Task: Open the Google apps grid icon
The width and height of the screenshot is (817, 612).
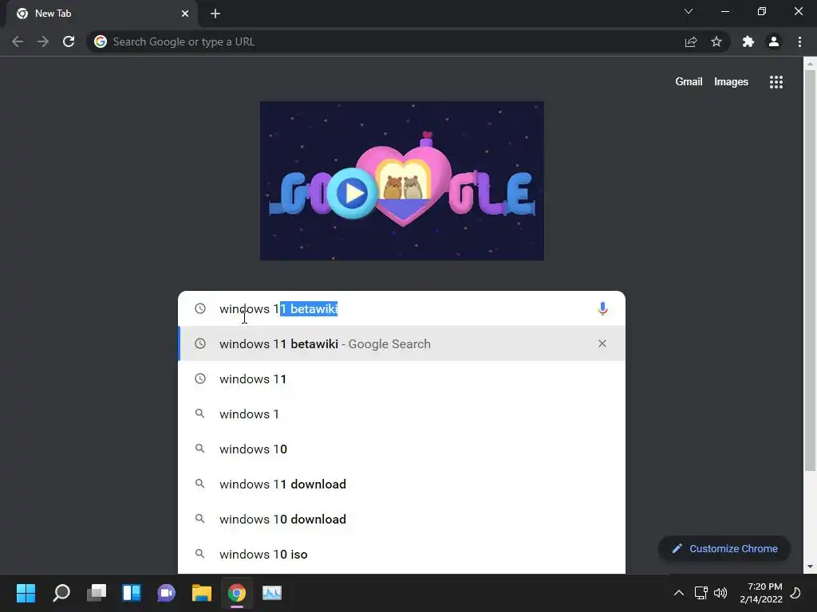Action: pos(776,82)
